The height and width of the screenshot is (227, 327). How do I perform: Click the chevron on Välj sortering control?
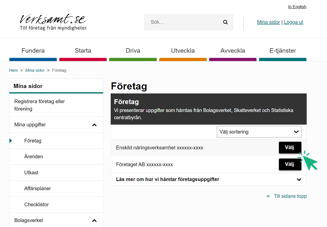296,132
